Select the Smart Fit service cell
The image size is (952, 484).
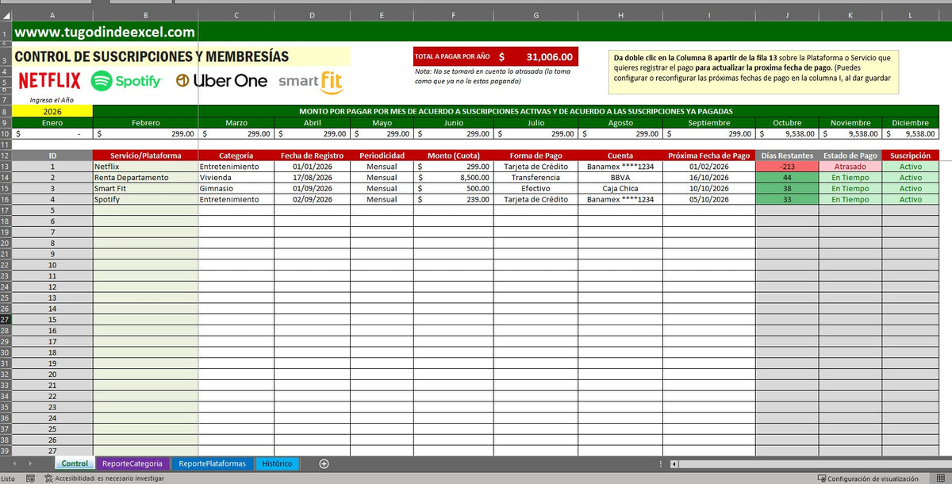coord(145,189)
